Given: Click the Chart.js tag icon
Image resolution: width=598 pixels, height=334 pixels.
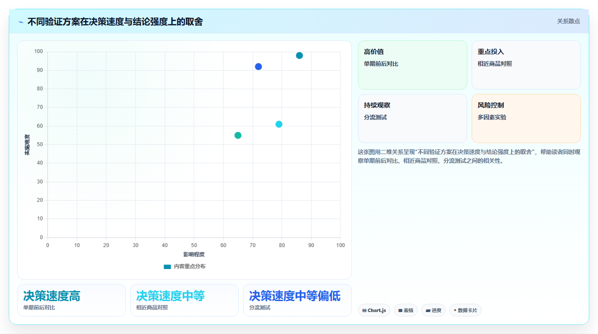Looking at the screenshot, I should click(365, 310).
